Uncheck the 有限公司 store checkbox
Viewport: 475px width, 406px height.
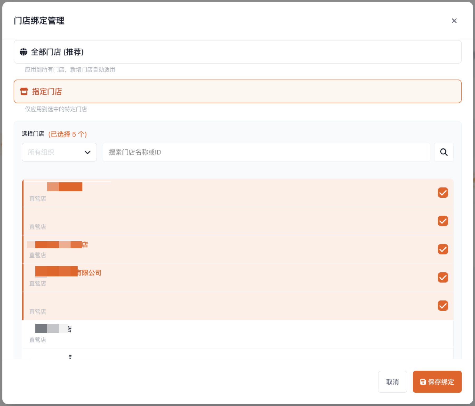[443, 277]
